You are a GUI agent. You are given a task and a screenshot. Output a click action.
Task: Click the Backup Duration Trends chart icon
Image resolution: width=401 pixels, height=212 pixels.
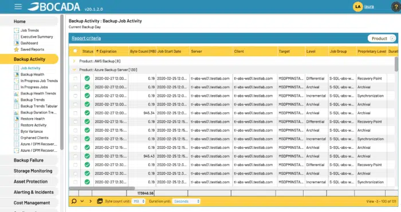pyautogui.click(x=17, y=112)
